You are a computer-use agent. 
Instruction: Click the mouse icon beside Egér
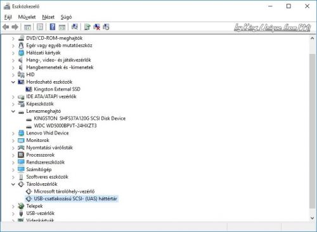pyautogui.click(x=21, y=45)
